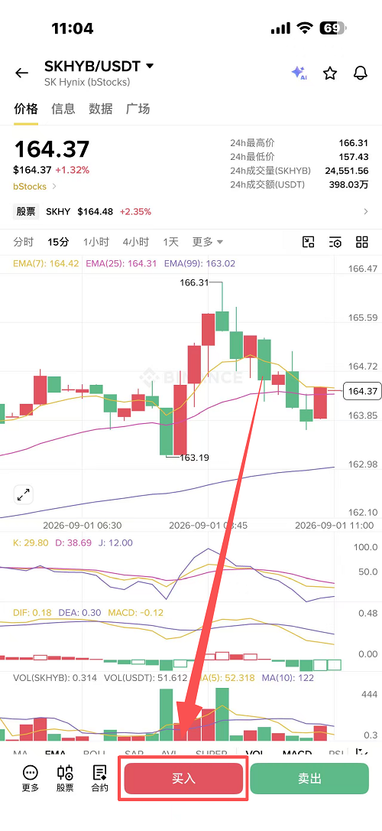Go back using the left arrow
The height and width of the screenshot is (831, 382).
tap(21, 73)
